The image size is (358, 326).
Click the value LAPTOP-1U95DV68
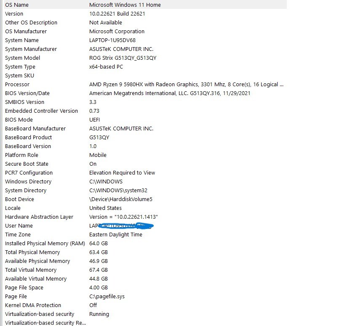pos(112,40)
